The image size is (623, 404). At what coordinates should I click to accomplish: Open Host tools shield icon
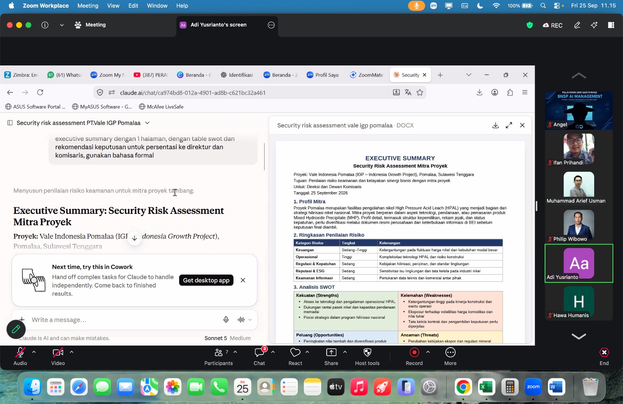[367, 353]
